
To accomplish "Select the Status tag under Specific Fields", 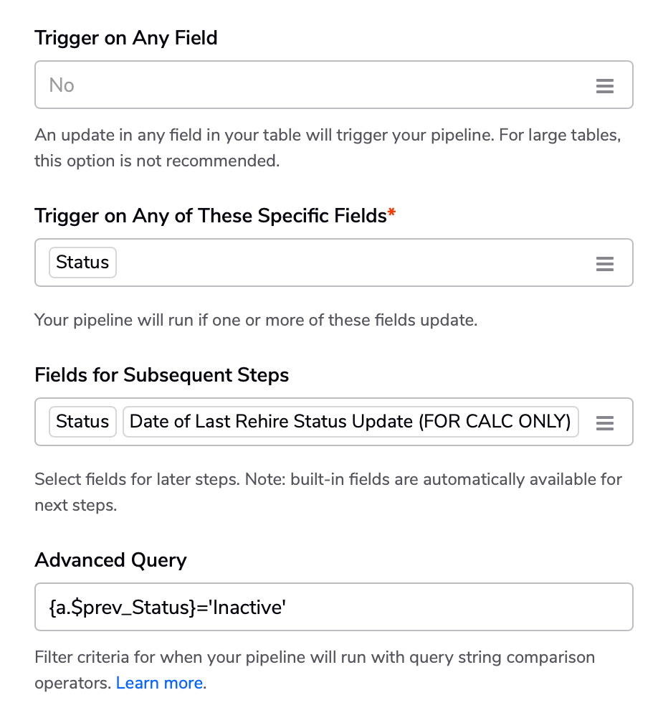I will tap(82, 263).
